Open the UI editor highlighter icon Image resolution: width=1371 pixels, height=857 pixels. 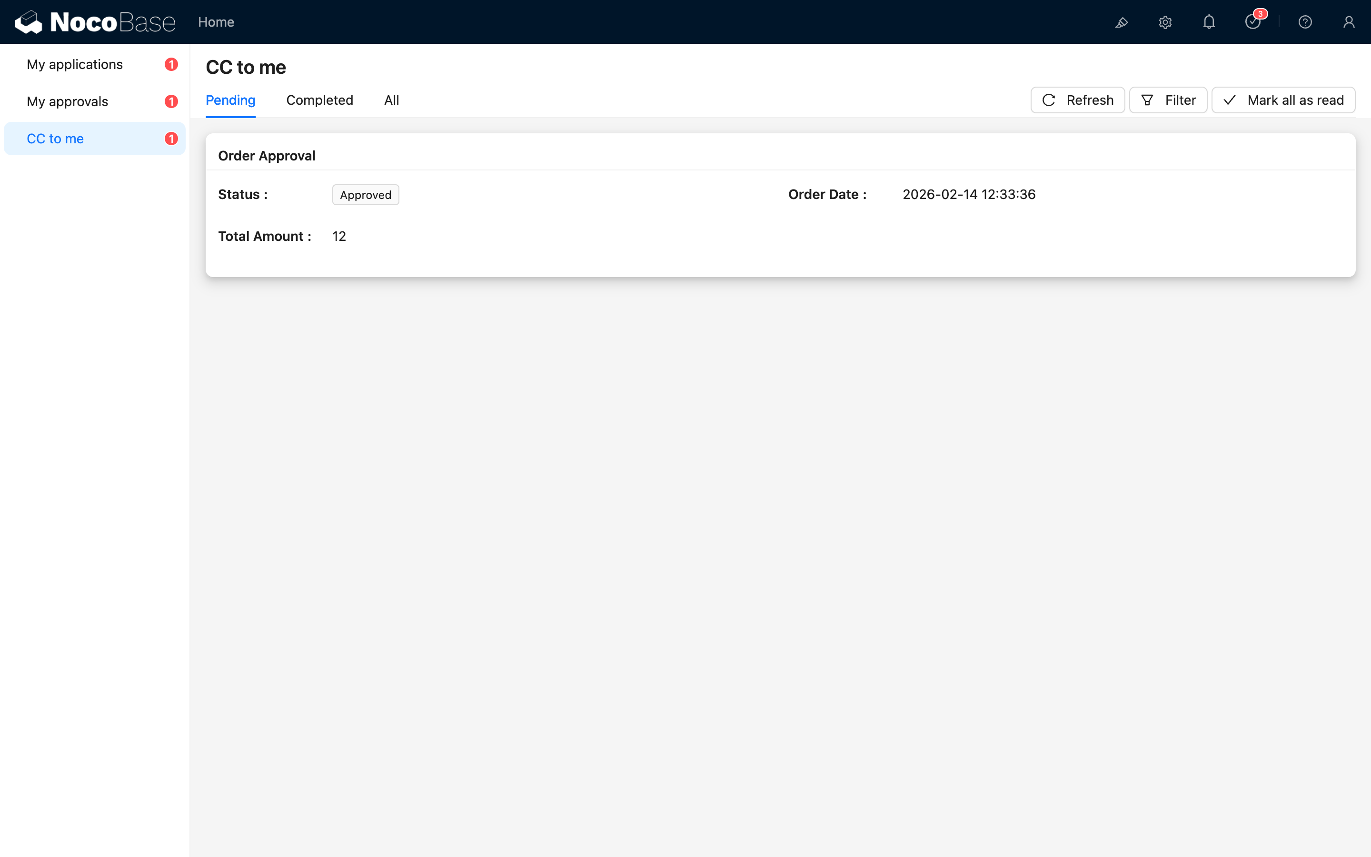(x=1121, y=22)
